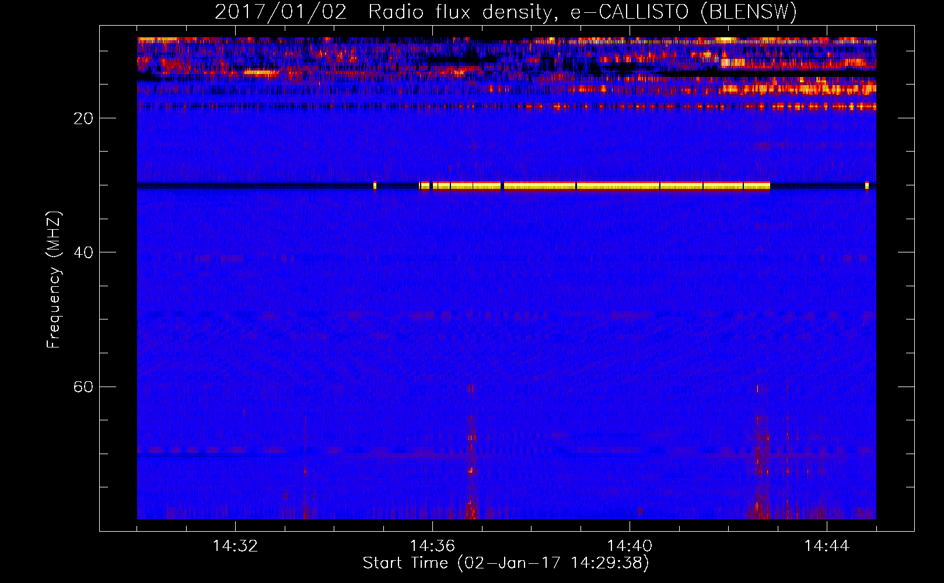Click the long yellow emission band near 30 MHz
Screen dimensions: 944x583
click(595, 186)
